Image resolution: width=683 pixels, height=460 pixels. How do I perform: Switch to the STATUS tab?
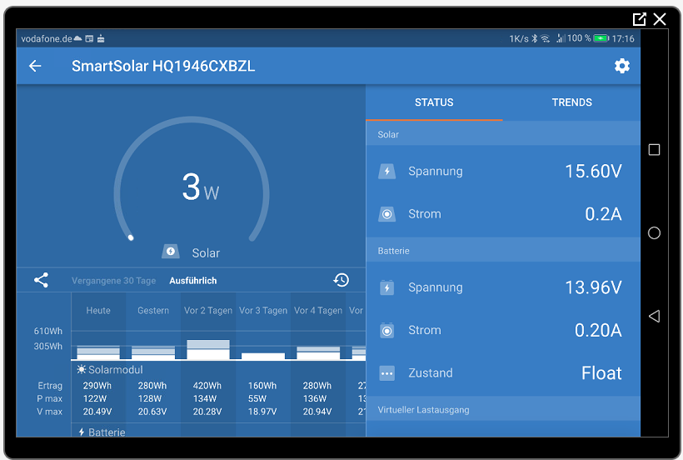tap(434, 102)
